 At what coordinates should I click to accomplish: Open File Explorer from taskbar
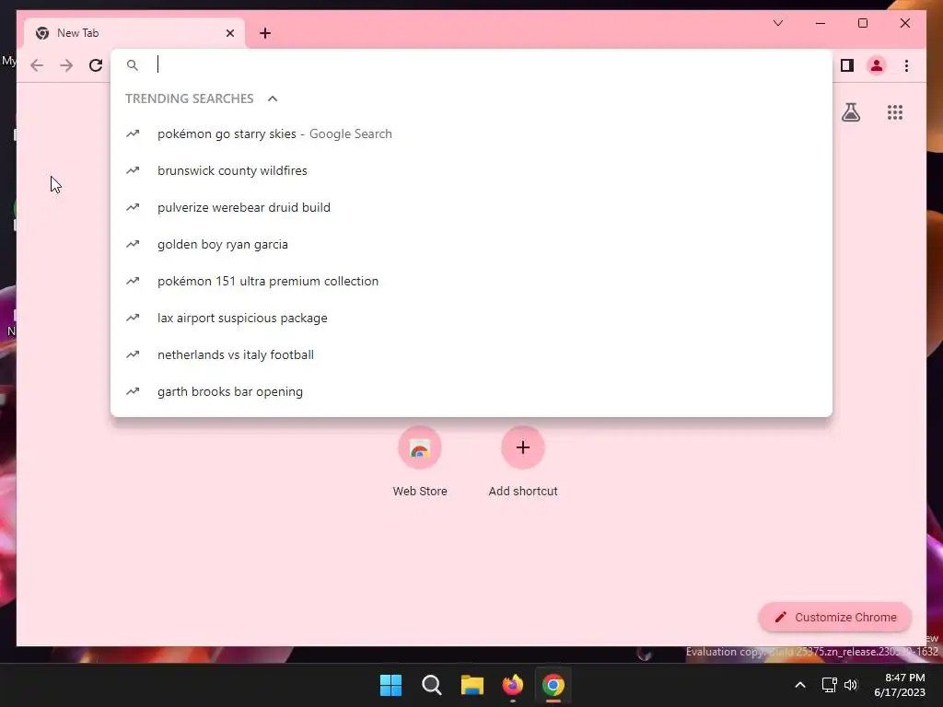click(472, 685)
